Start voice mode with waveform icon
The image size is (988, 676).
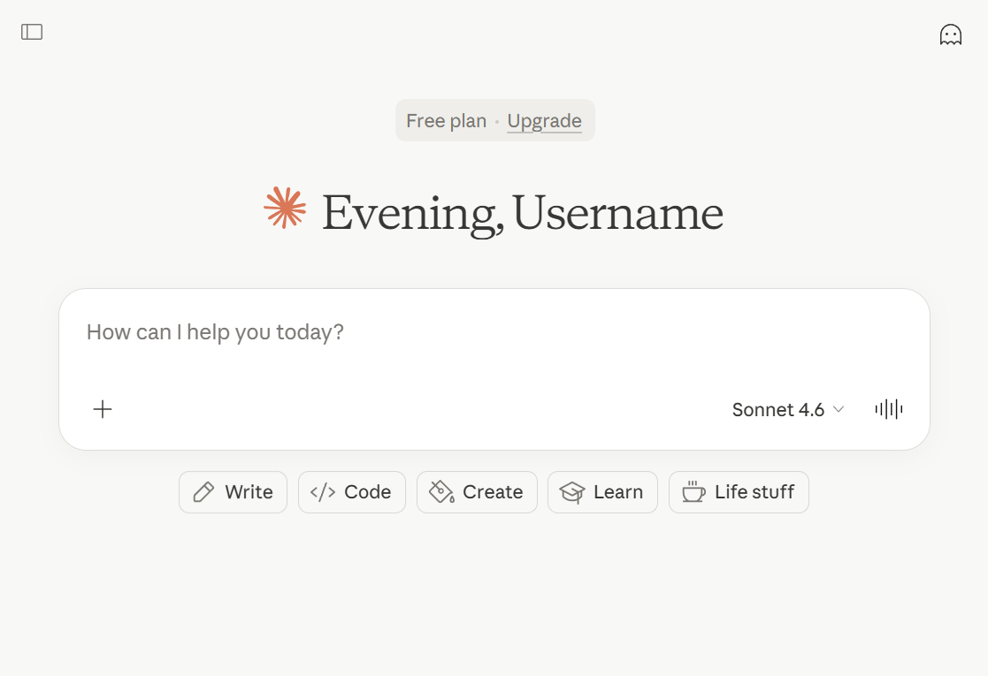888,409
